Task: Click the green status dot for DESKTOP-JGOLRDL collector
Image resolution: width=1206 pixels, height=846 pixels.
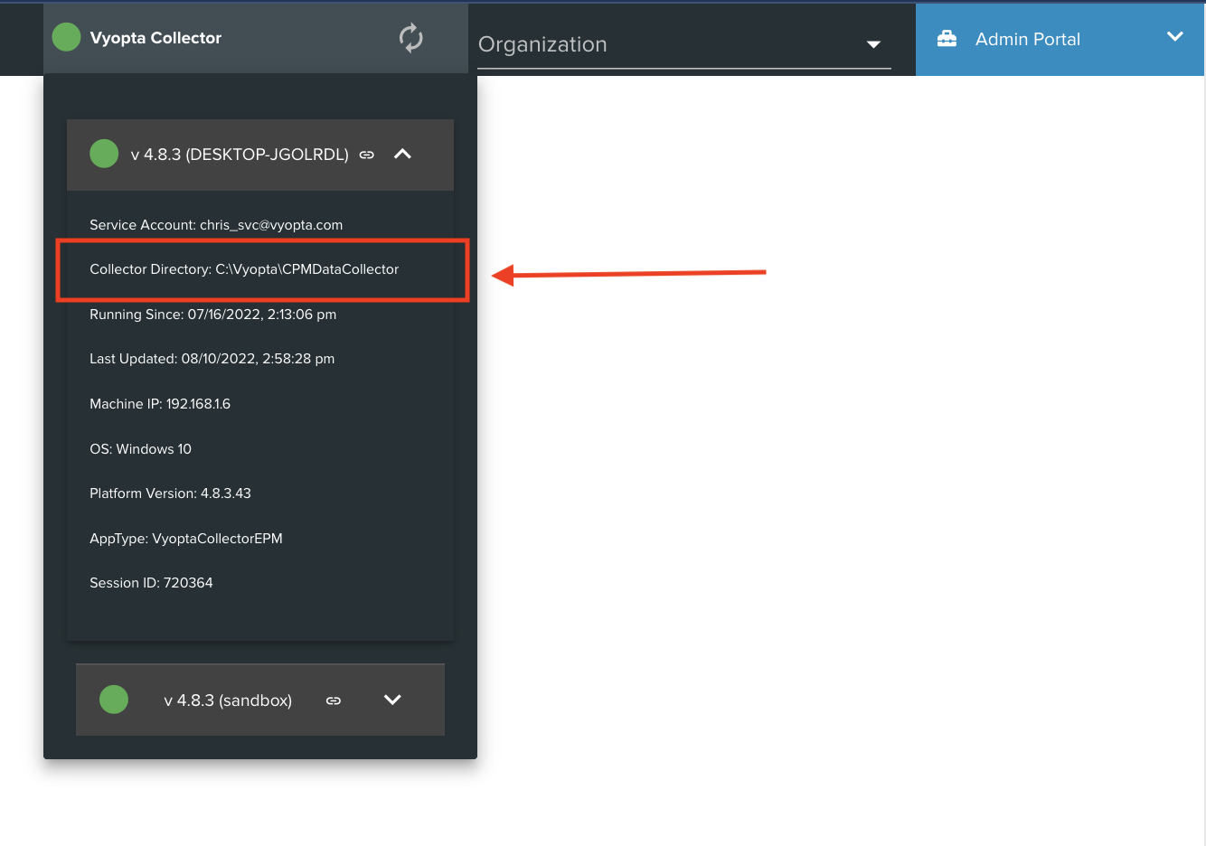Action: (x=104, y=154)
